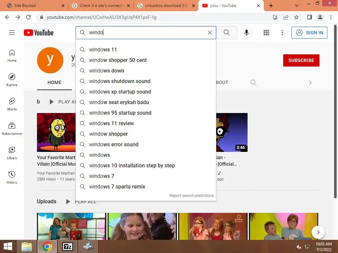Screen dimensions: 338x253
Task: Click the browser back arrow
Action: pyautogui.click(x=7, y=17)
